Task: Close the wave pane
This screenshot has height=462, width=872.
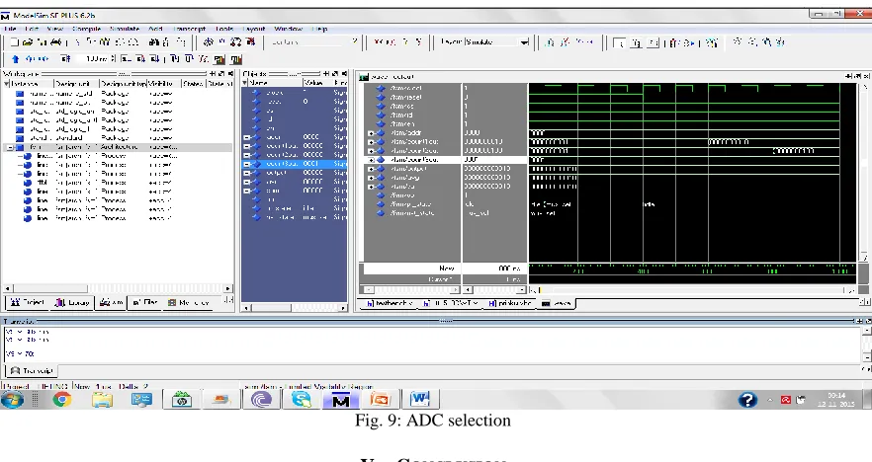Action: coord(866,76)
